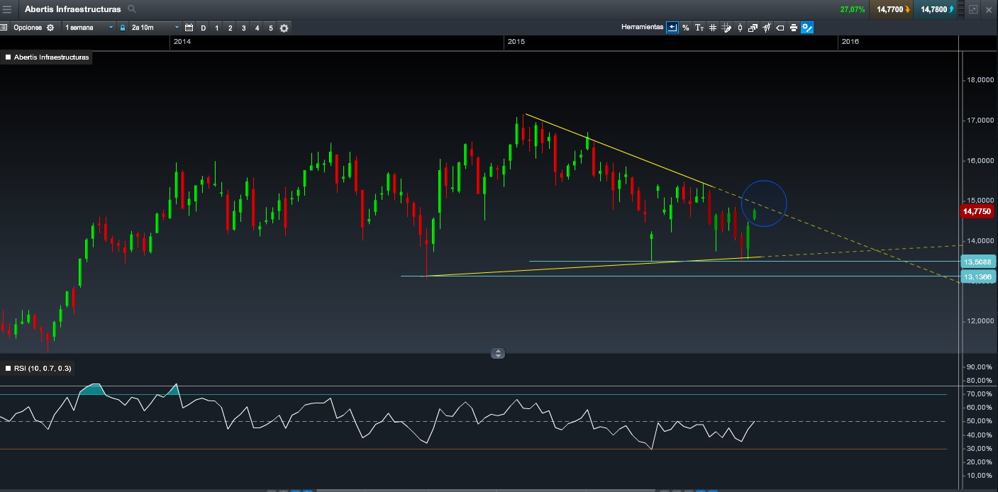Toggle the lock icon beside time range
This screenshot has height=492, width=998.
click(123, 28)
